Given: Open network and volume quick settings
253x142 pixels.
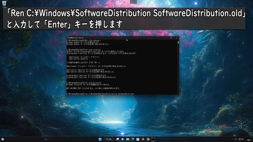Looking at the screenshot, I should (241, 139).
